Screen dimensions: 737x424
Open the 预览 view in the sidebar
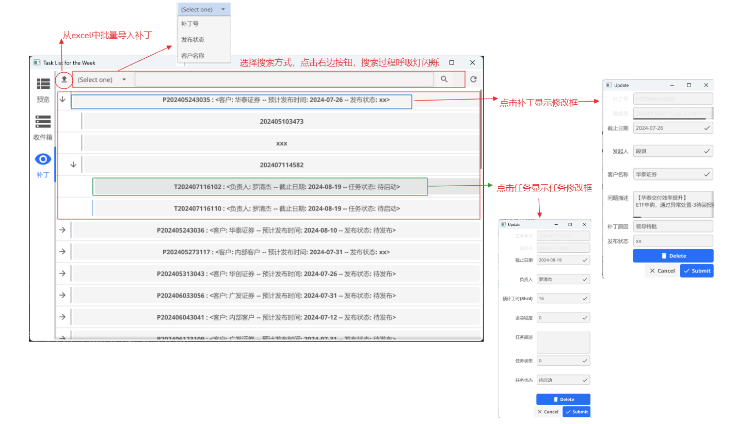tap(43, 90)
